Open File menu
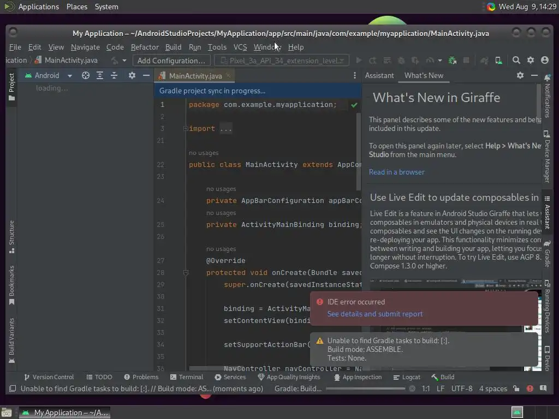This screenshot has height=419, width=559. pyautogui.click(x=15, y=47)
